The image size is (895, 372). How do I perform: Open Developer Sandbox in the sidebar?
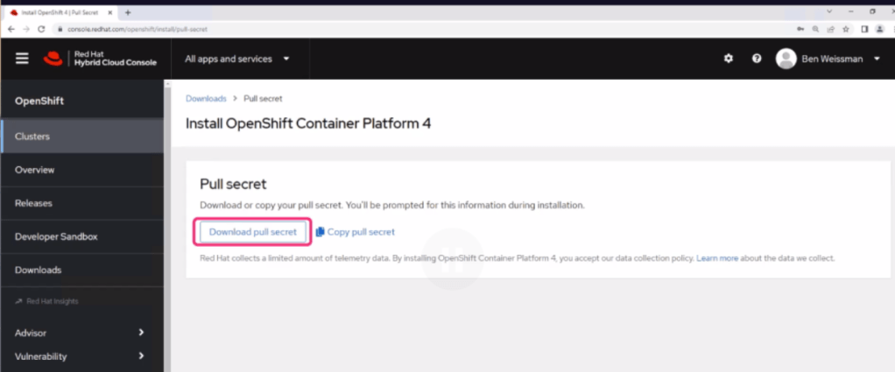(81, 237)
